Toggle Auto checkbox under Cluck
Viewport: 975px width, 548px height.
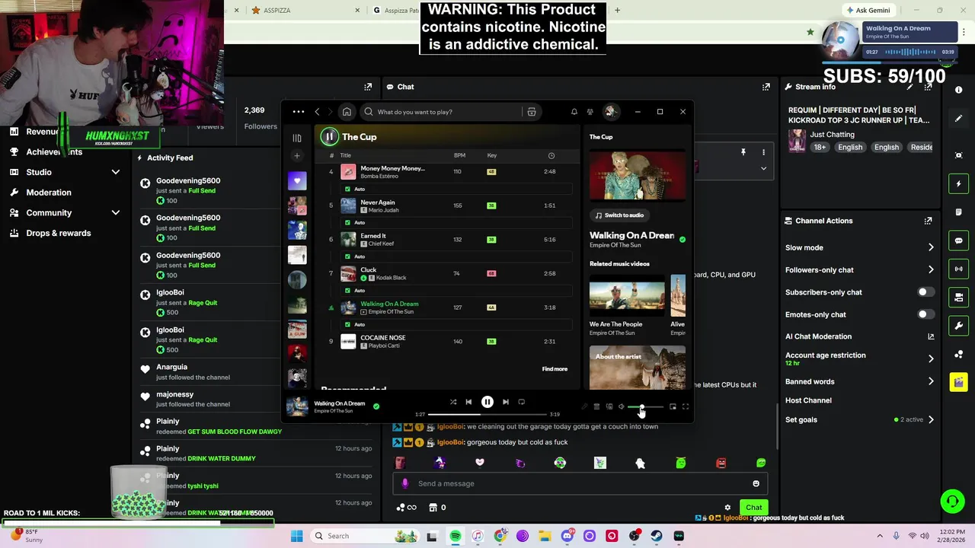tap(347, 290)
